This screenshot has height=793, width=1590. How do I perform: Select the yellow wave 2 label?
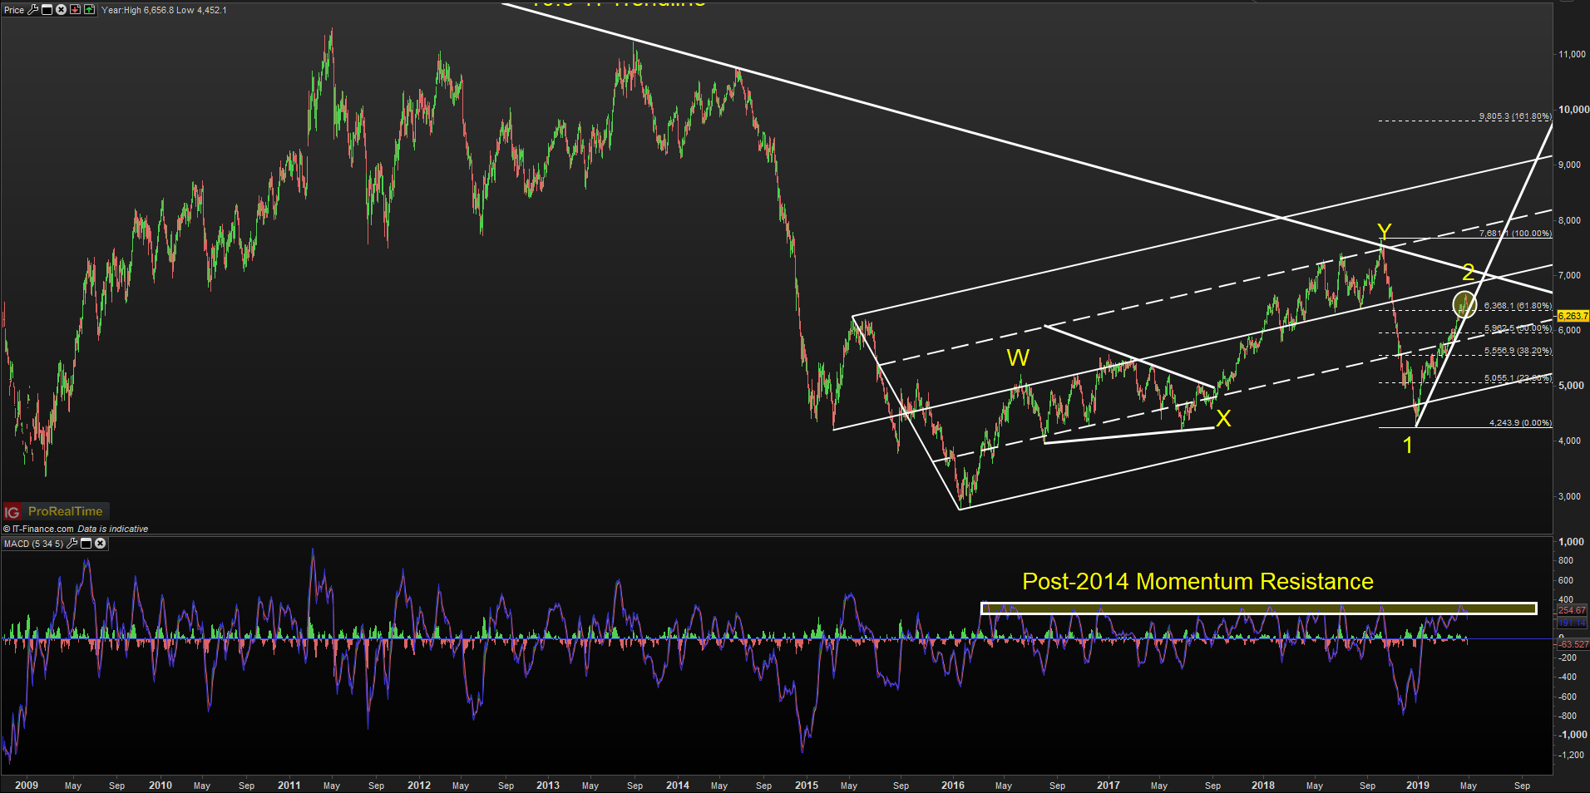coord(1468,272)
